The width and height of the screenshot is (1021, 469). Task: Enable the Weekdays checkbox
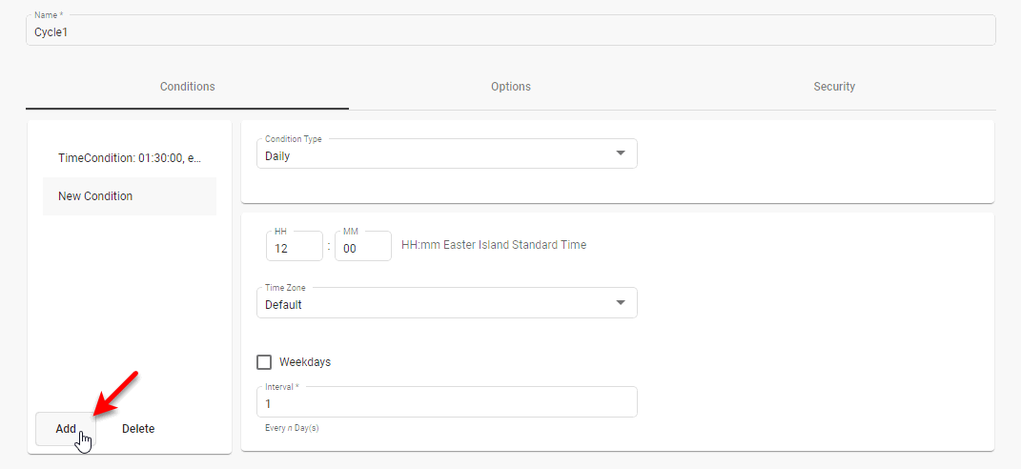264,362
